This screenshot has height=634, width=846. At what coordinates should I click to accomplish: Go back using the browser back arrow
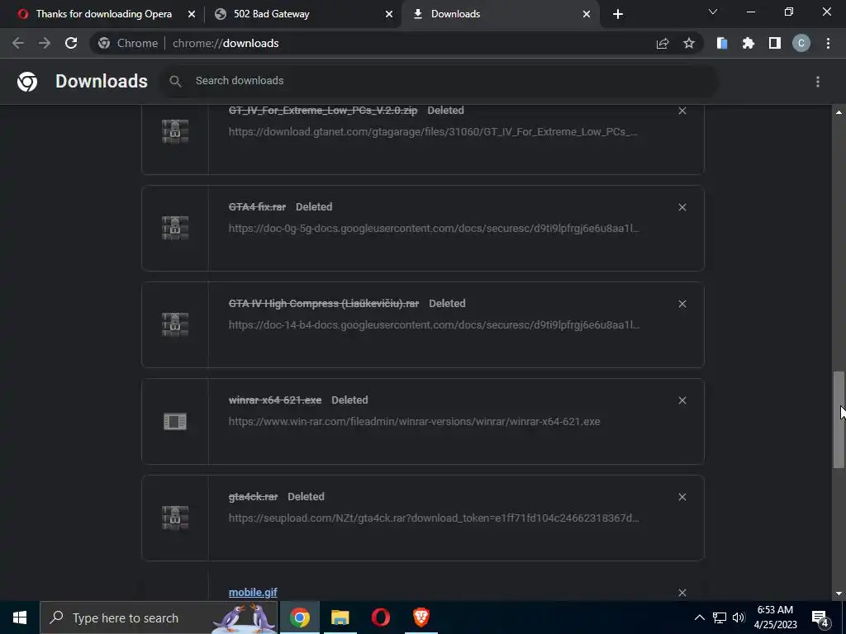(18, 43)
